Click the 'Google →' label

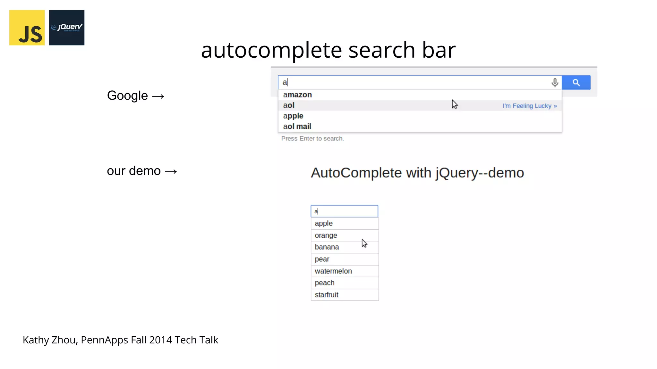tap(136, 96)
